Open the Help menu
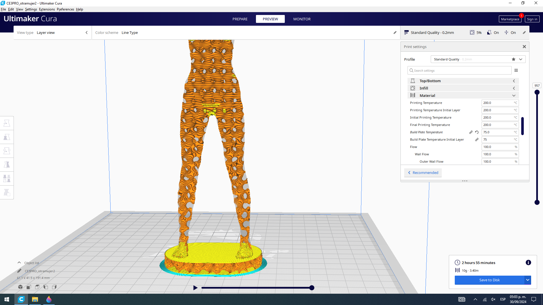This screenshot has height=305, width=543. [x=79, y=9]
